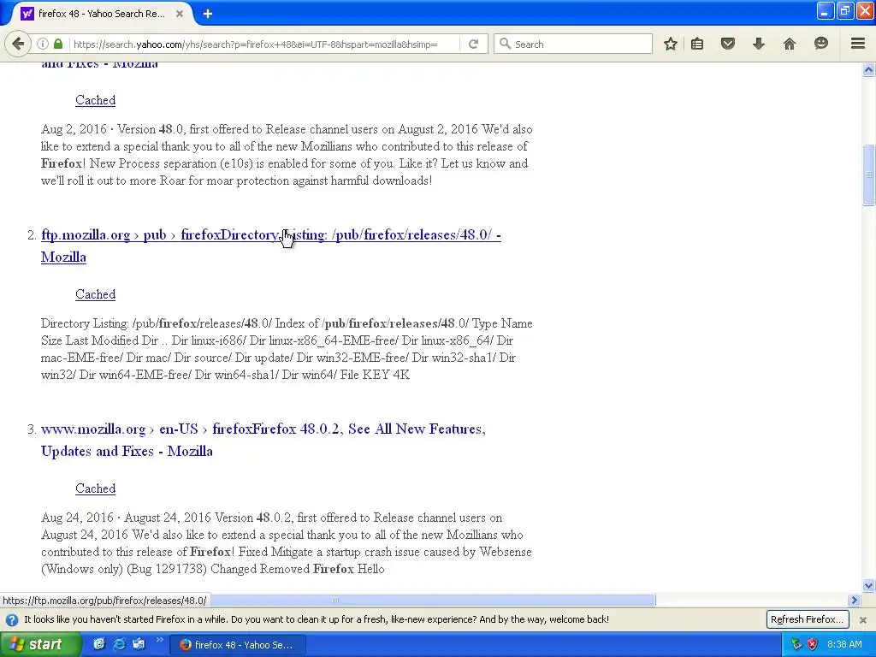This screenshot has height=657, width=876.
Task: Minimize the Firefox window
Action: 826,10
